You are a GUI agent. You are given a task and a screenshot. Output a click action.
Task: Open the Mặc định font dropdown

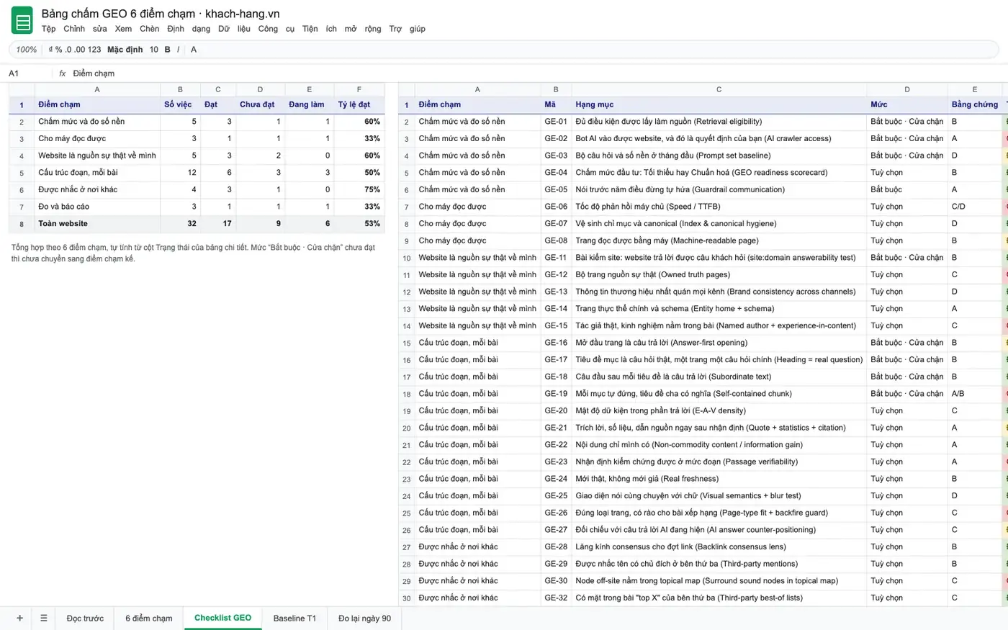coord(125,50)
